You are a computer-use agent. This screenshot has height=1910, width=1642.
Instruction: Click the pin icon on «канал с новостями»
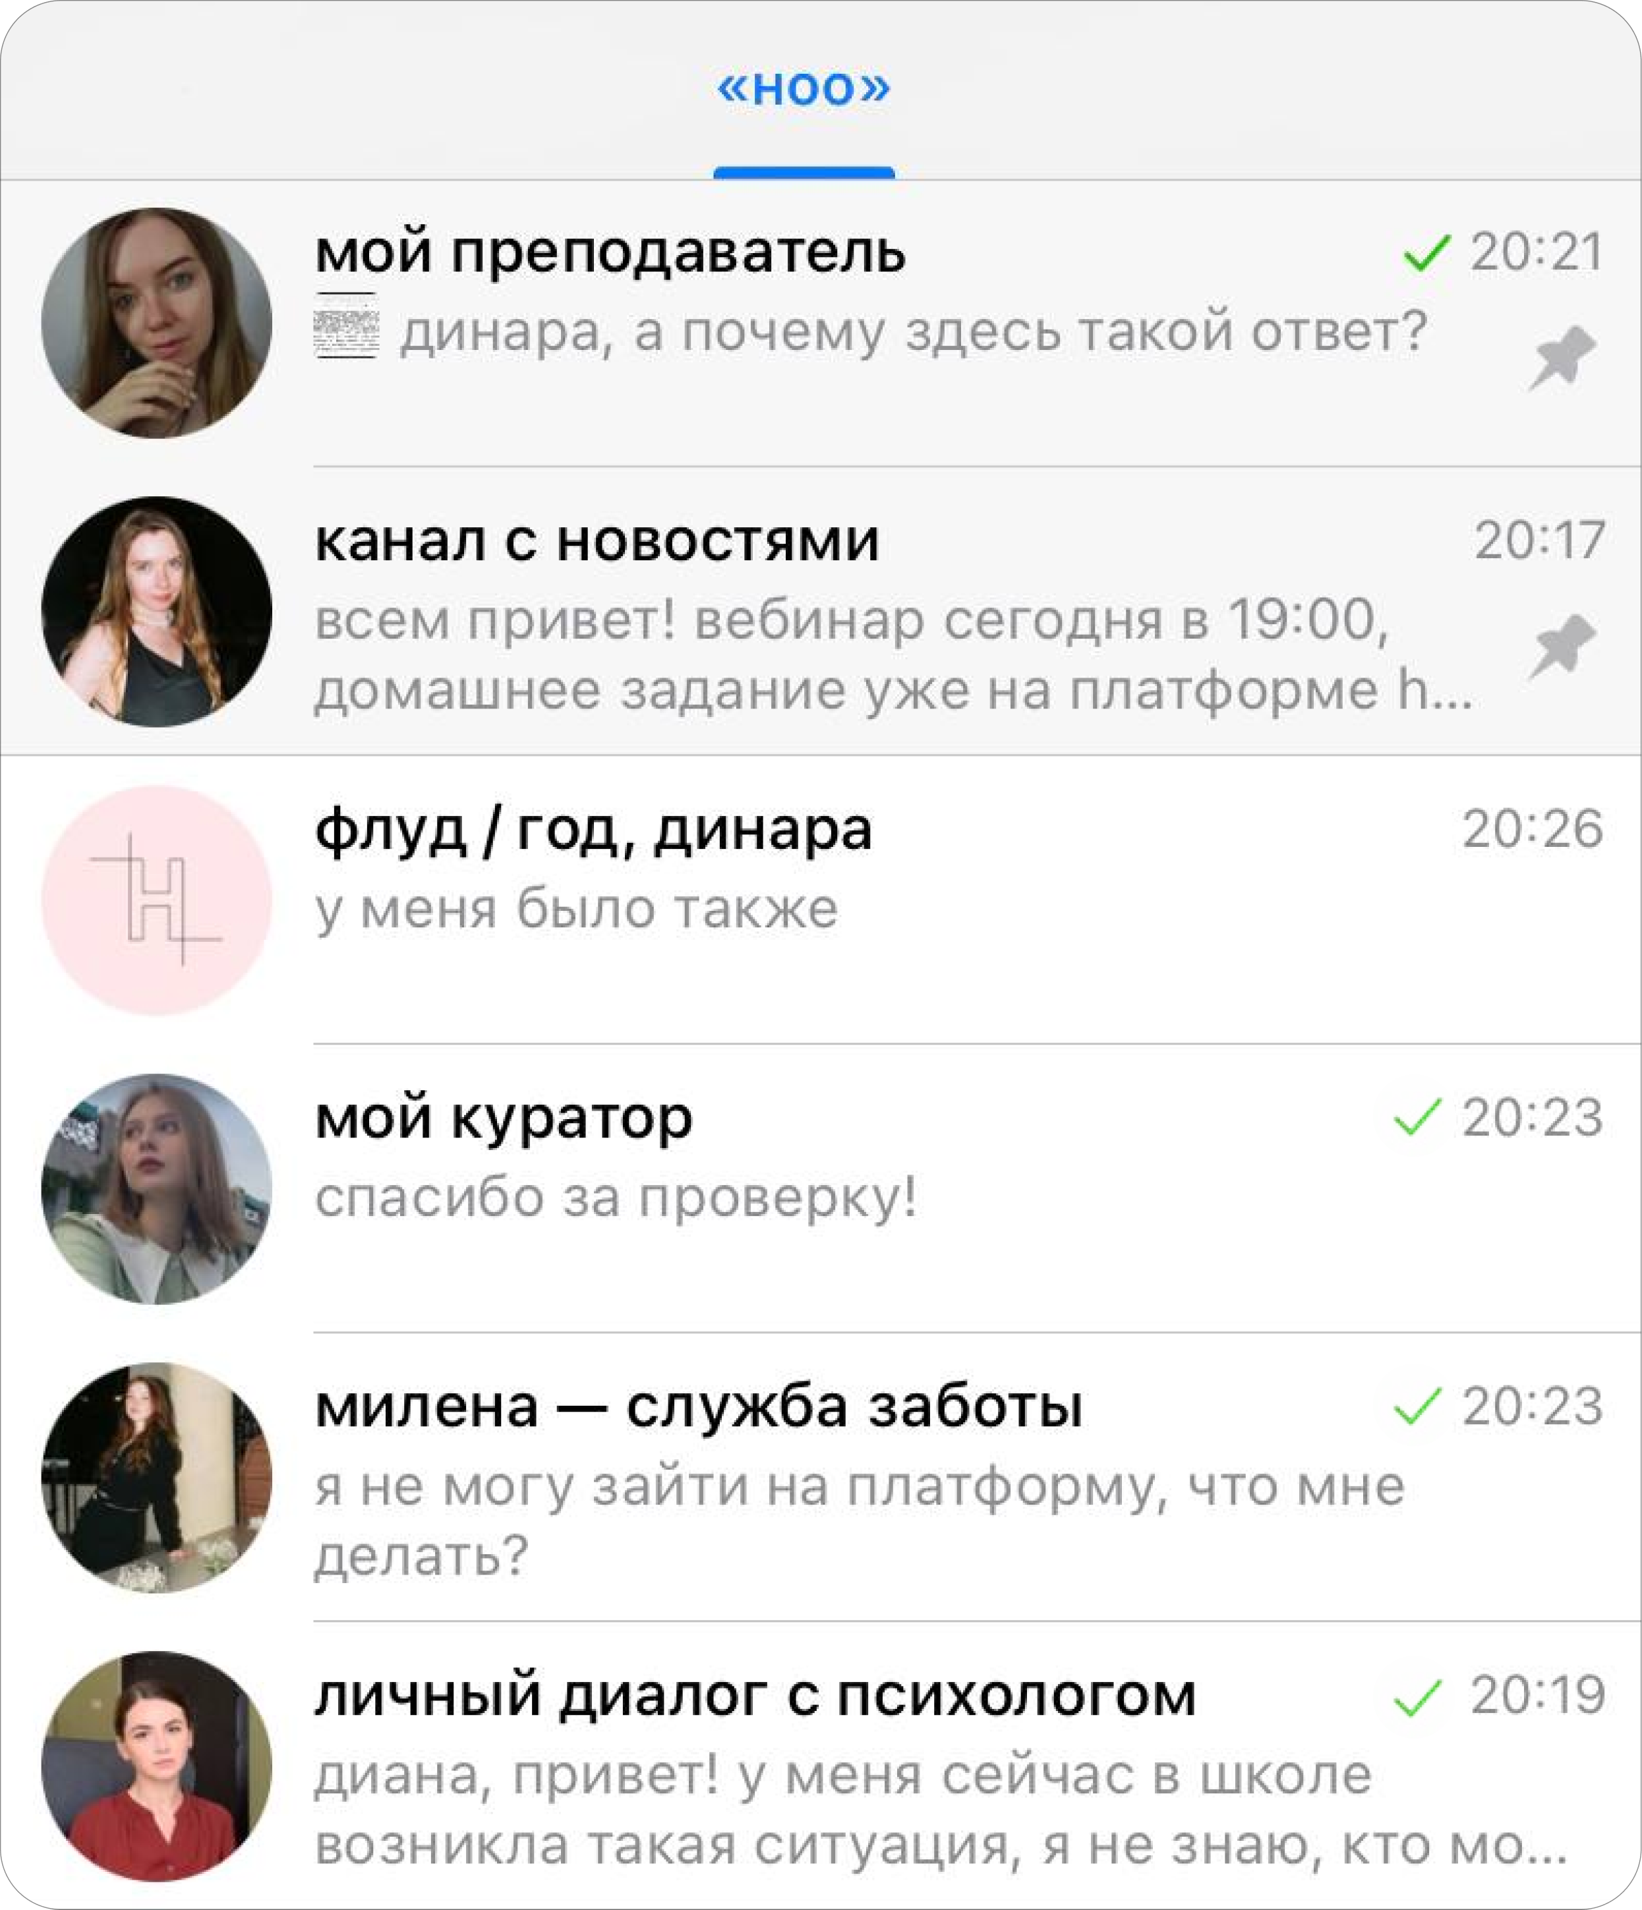pyautogui.click(x=1563, y=646)
